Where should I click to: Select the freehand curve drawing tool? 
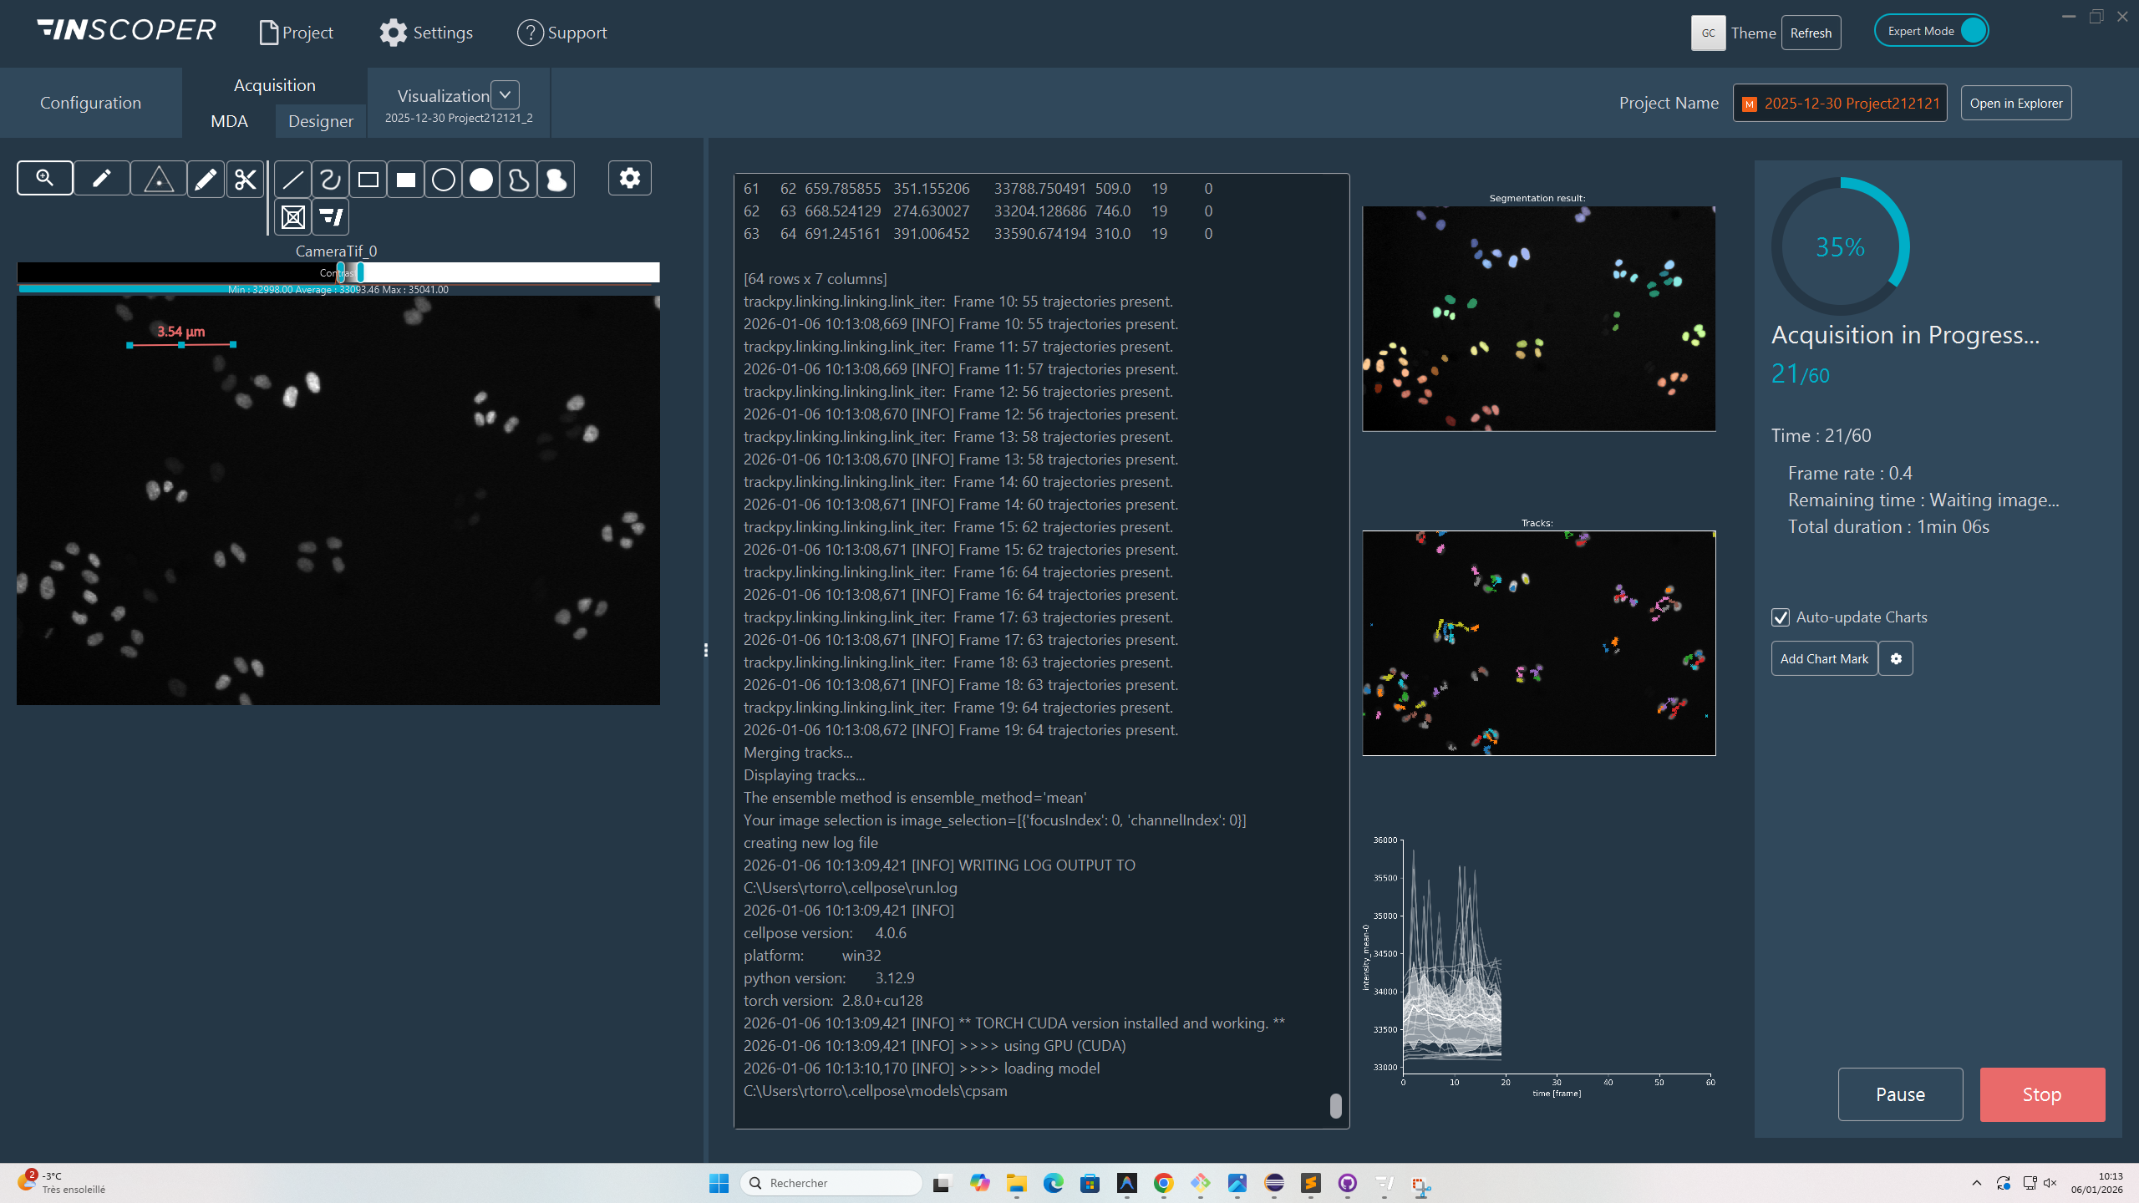tap(330, 180)
